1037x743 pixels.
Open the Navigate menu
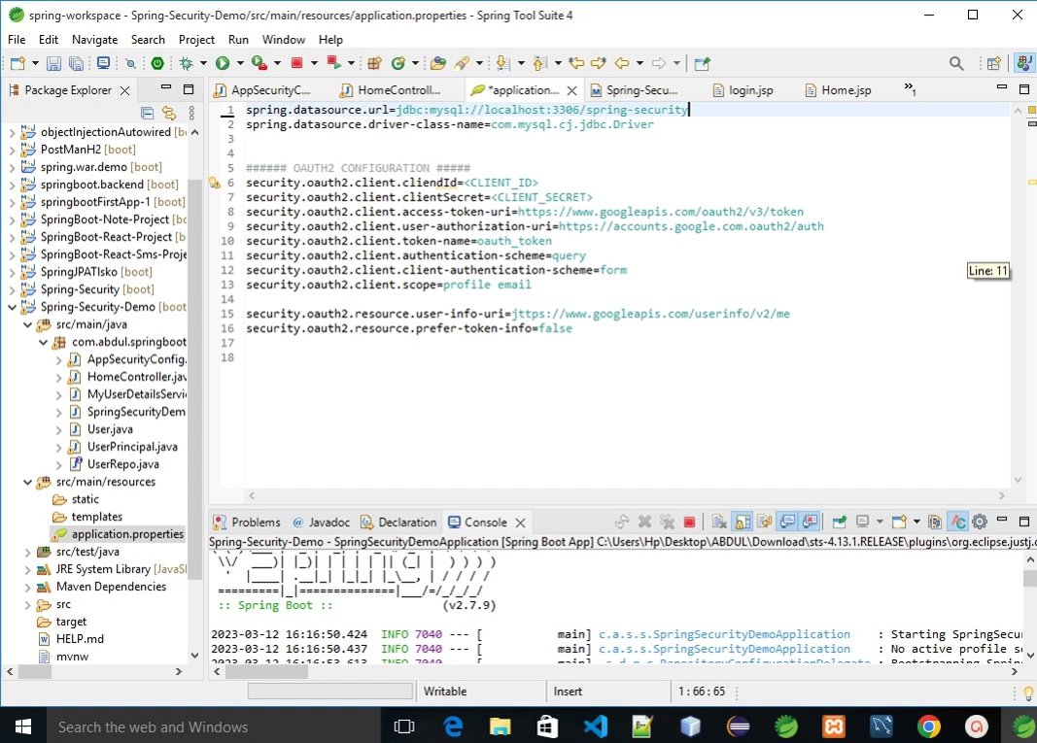coord(94,40)
